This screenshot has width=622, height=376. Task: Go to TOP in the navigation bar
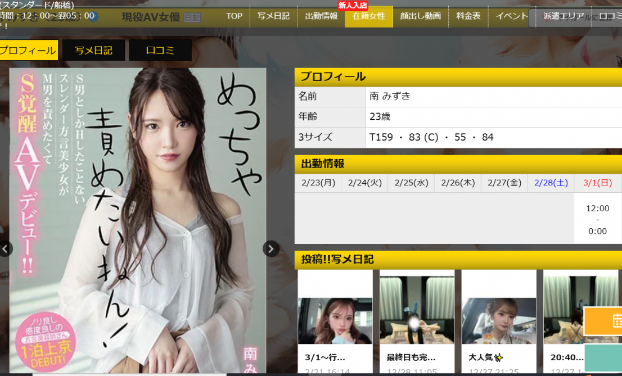234,16
